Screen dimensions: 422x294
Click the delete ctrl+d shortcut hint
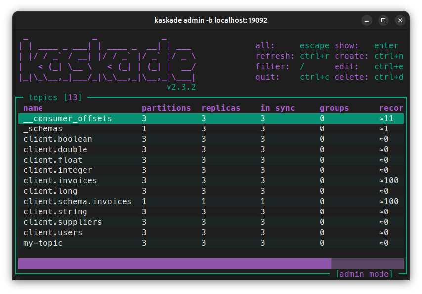click(x=369, y=77)
